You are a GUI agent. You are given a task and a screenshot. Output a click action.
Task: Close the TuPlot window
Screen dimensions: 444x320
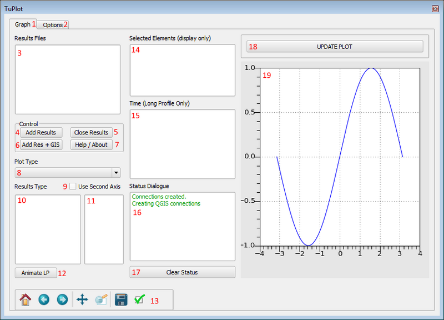coord(435,9)
